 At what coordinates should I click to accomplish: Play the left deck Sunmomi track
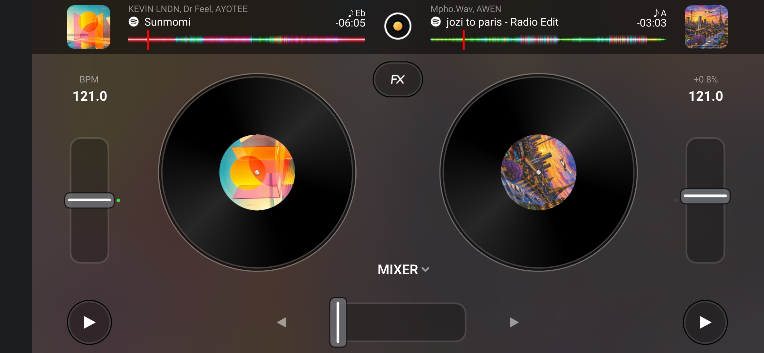pyautogui.click(x=89, y=322)
